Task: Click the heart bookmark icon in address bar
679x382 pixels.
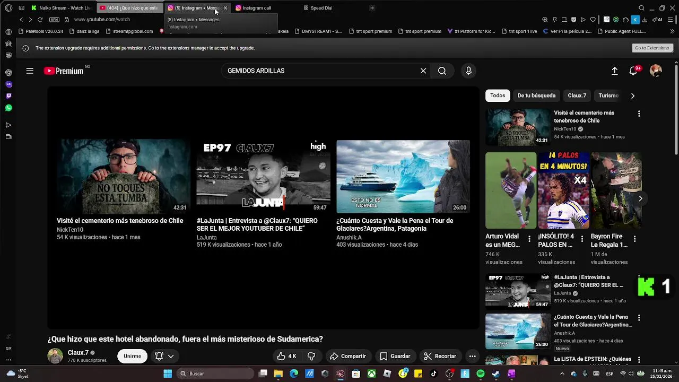Action: click(593, 20)
